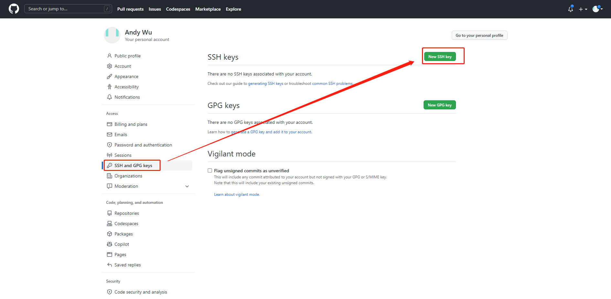The image size is (611, 299).
Task: Click the repo icon beside Repositories
Action: click(x=110, y=213)
